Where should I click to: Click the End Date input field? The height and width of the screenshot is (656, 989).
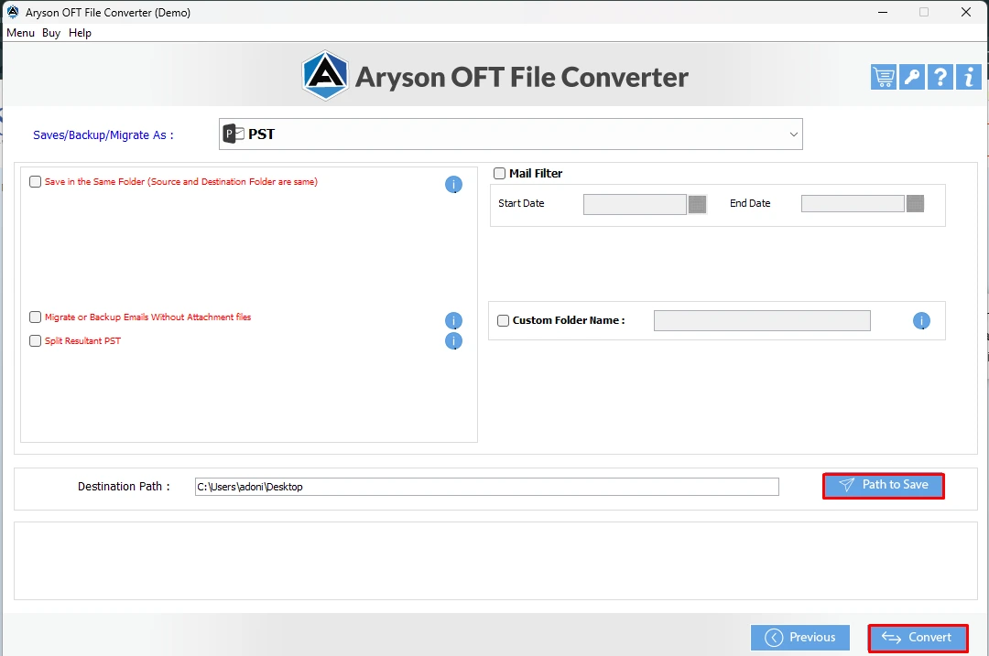(x=853, y=203)
